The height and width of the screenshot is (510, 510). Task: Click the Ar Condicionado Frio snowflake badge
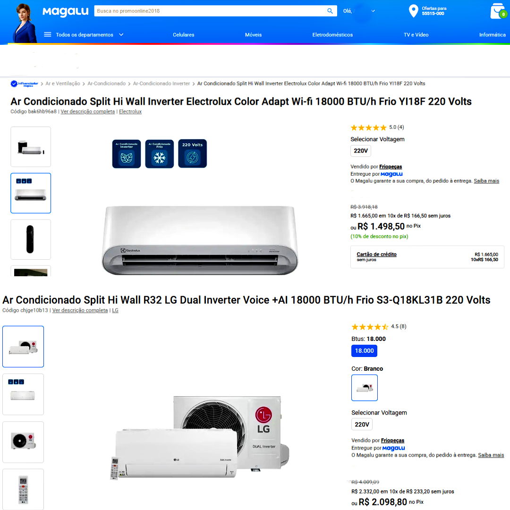(x=160, y=153)
